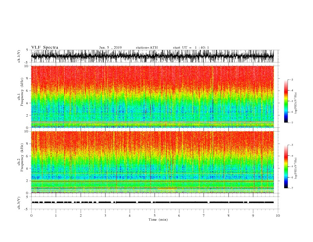
Task: Click tick label "9" on the Time axis
Action: (253, 216)
